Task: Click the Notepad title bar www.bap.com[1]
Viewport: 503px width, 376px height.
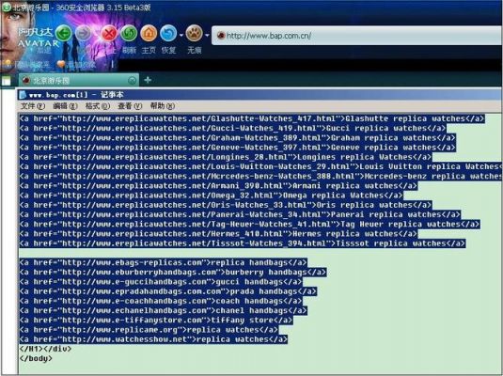Action: click(259, 95)
